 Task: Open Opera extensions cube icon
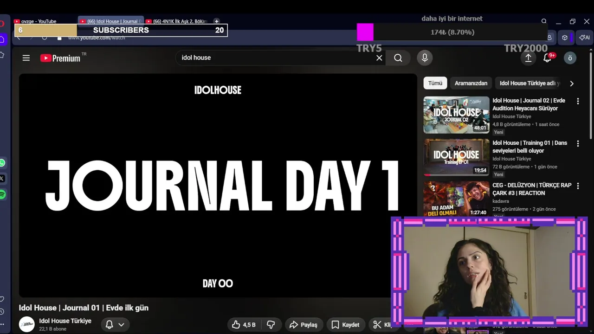click(x=565, y=38)
